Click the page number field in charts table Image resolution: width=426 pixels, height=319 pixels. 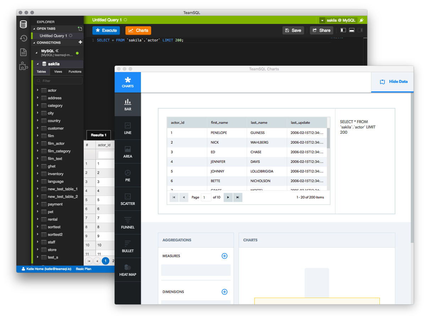click(206, 197)
